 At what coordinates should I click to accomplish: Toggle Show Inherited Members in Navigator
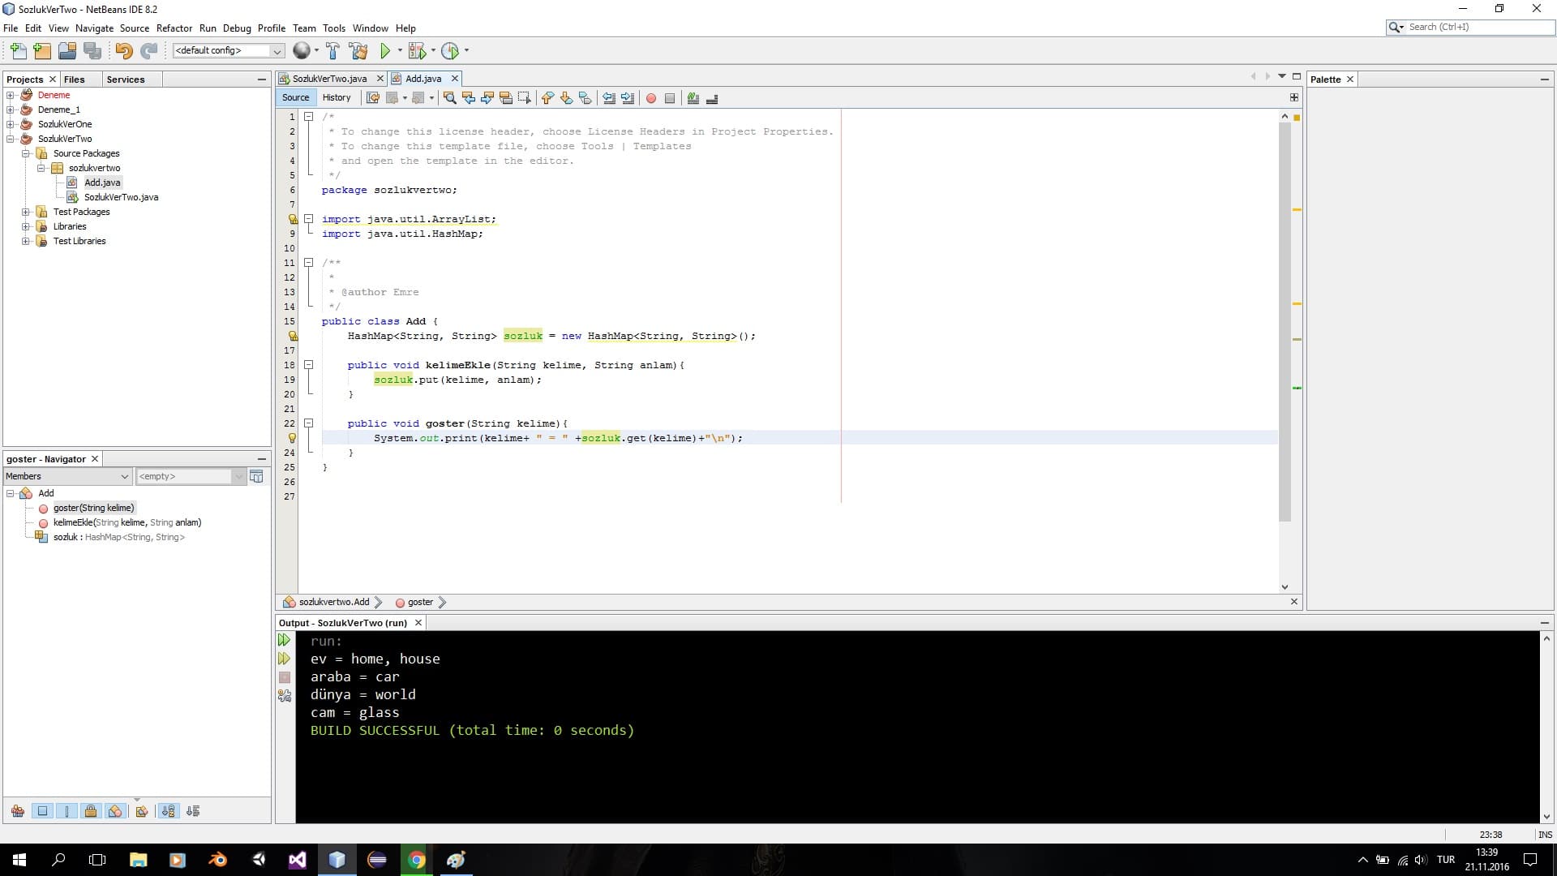coord(18,810)
